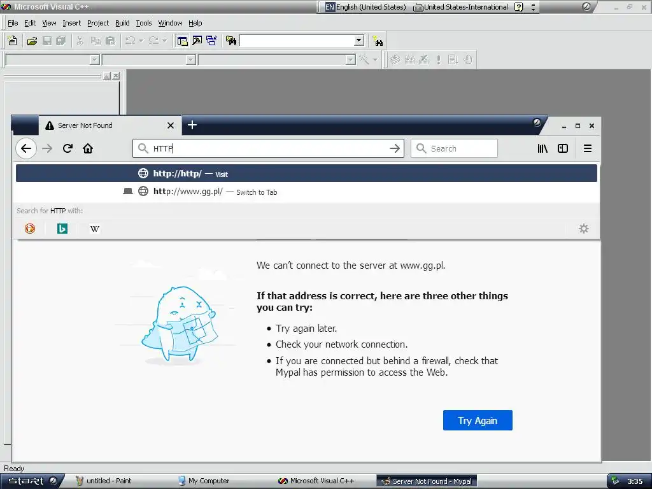Select the http://http/ Visit suggestion

coord(306,173)
